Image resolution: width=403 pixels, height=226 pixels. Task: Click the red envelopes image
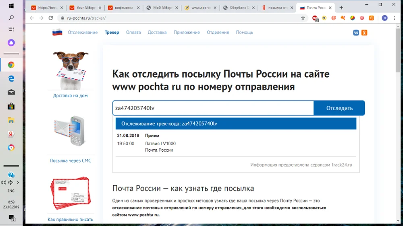coord(71,193)
